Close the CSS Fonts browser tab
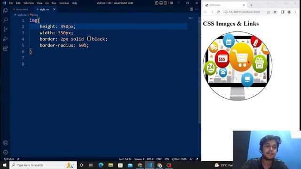 click(x=244, y=5)
